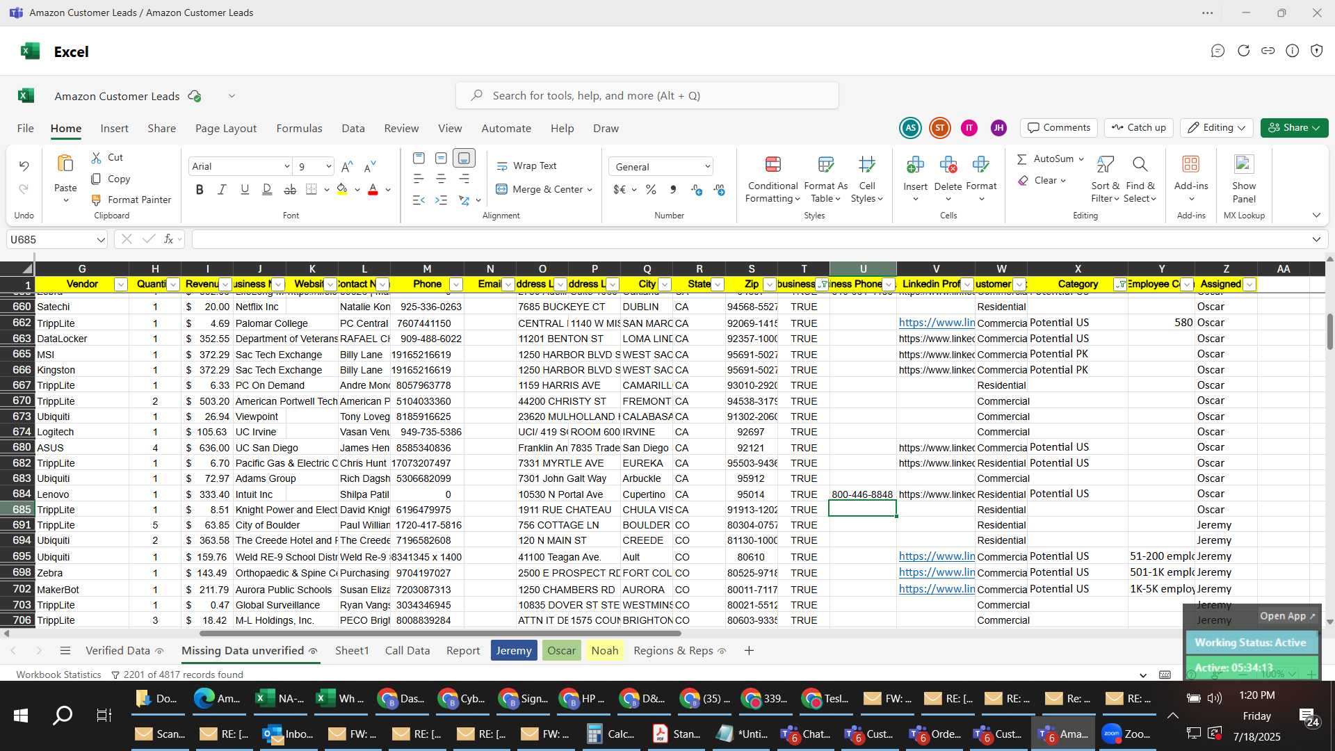Click Workbook Statistics in status bar
This screenshot has height=751, width=1335.
pos(58,675)
